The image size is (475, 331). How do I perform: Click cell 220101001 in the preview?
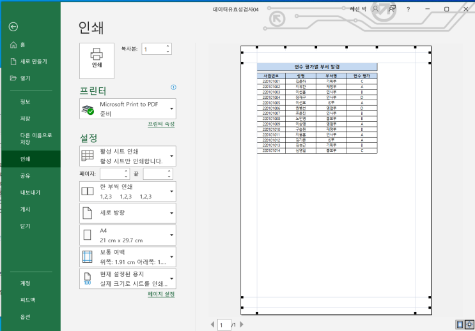[x=271, y=81]
